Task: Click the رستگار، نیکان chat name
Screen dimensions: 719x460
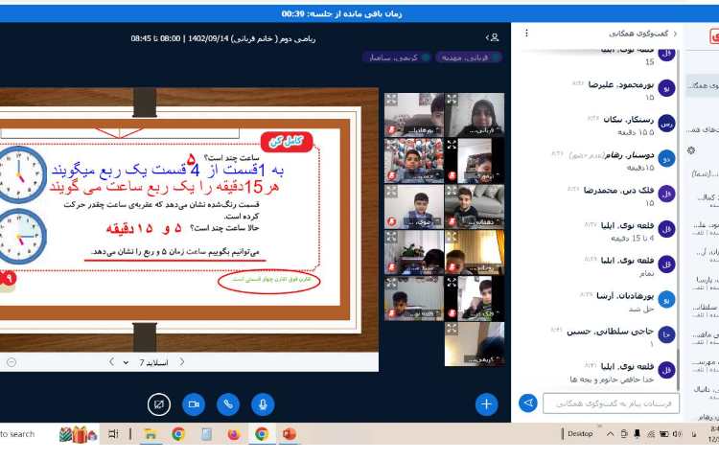Action: (628, 120)
